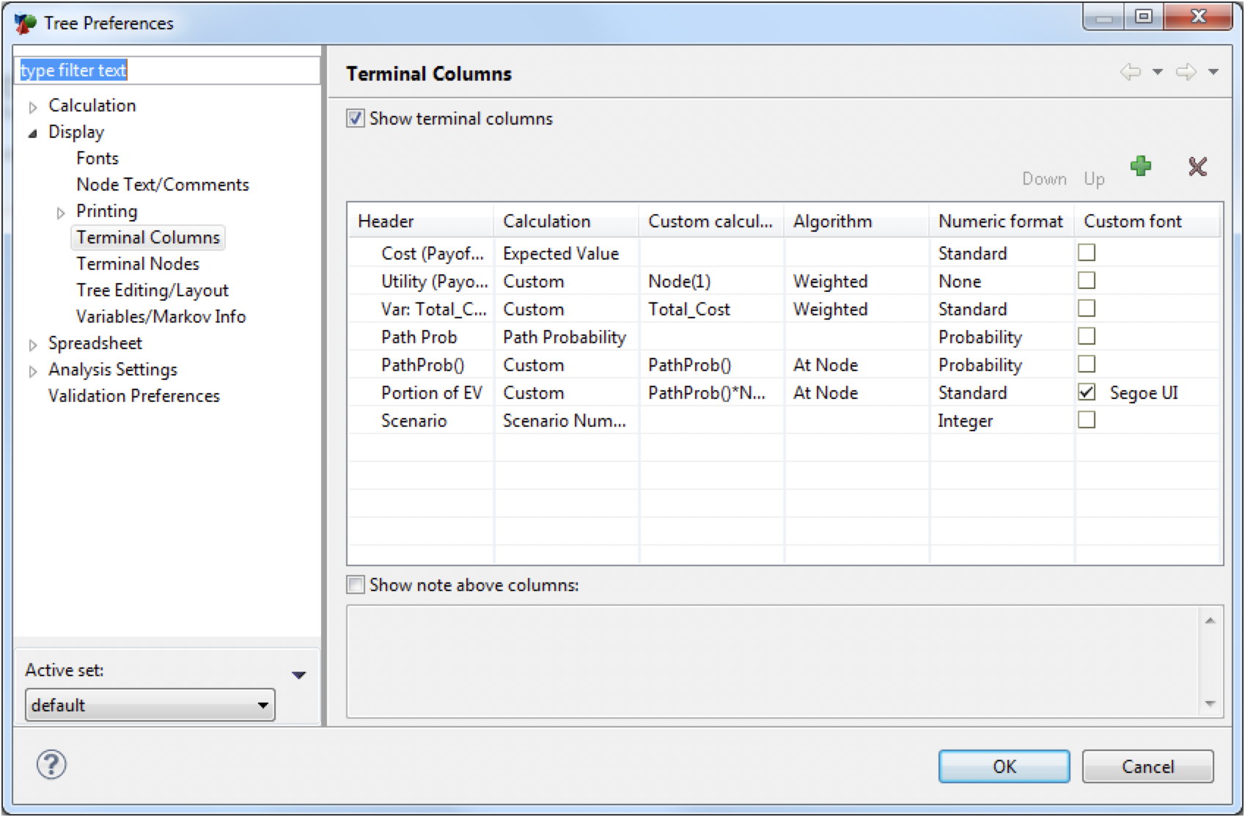Collapse the Display tree item
The width and height of the screenshot is (1245, 817).
coord(32,133)
